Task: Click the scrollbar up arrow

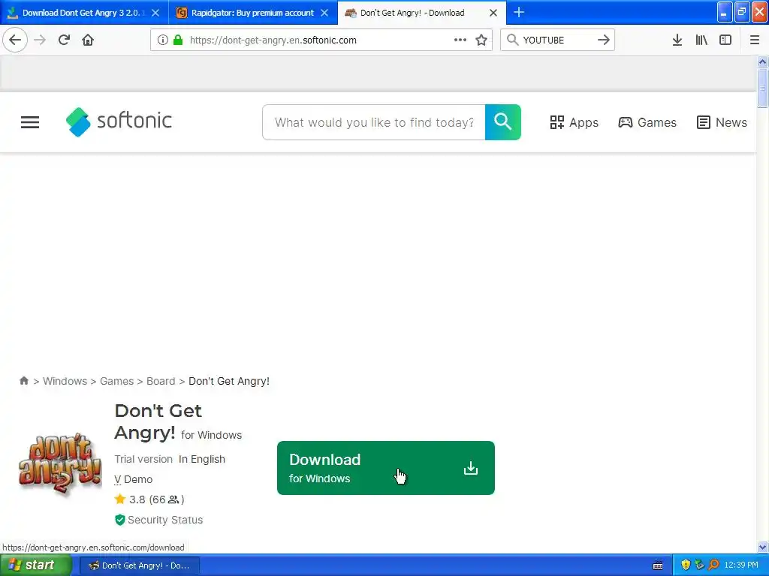Action: [762, 61]
